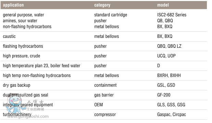Image resolution: width=212 pixels, height=123 pixels.
Task: Click the cartoon mascot watermark logo
Action: click(15, 103)
